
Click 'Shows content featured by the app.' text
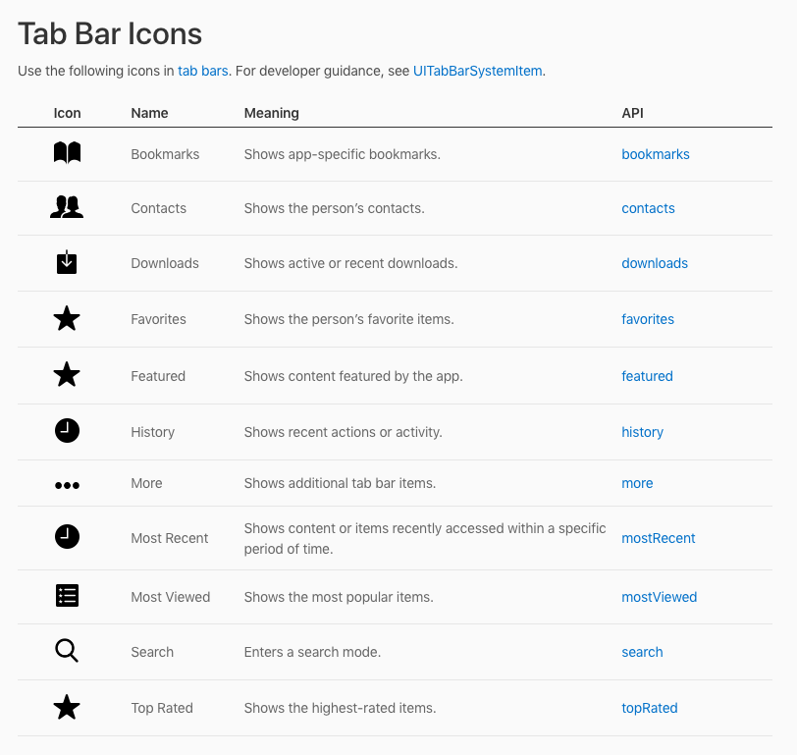tap(353, 376)
